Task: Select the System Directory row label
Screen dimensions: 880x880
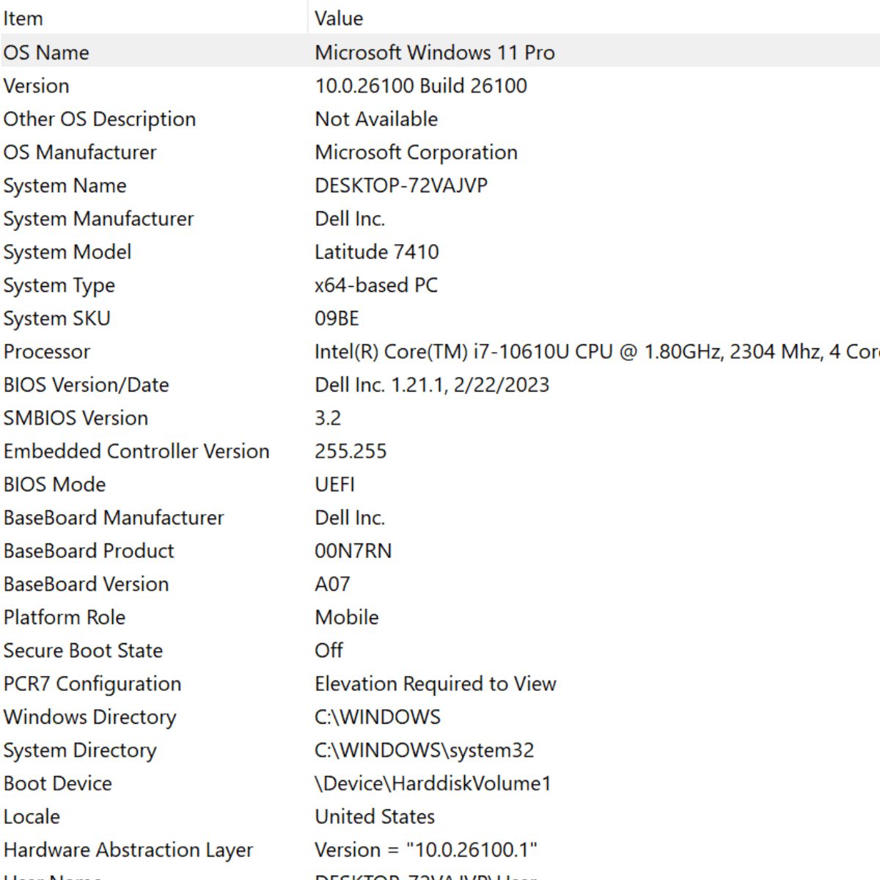Action: pos(80,750)
